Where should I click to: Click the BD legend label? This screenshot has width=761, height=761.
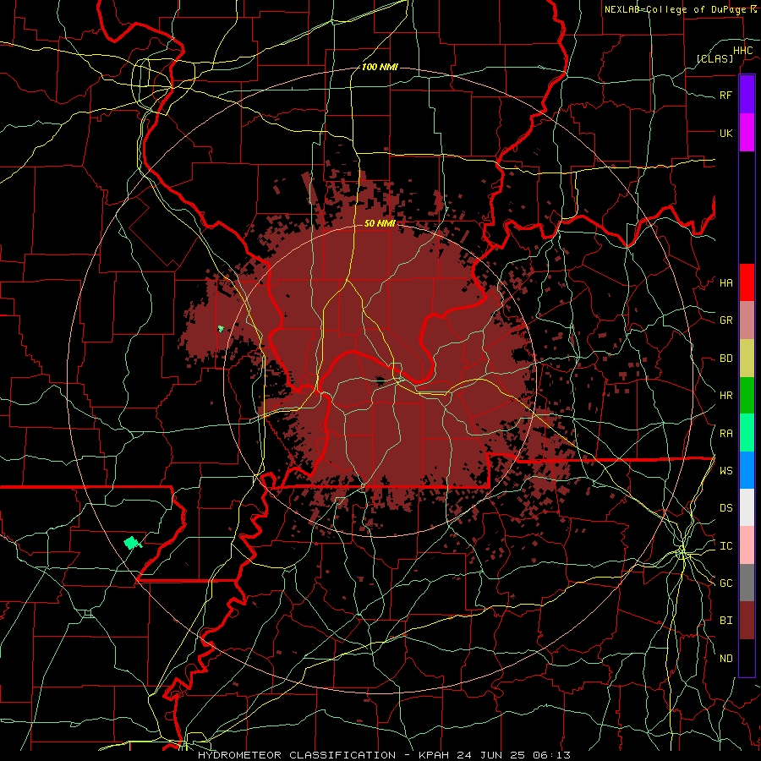(x=725, y=359)
